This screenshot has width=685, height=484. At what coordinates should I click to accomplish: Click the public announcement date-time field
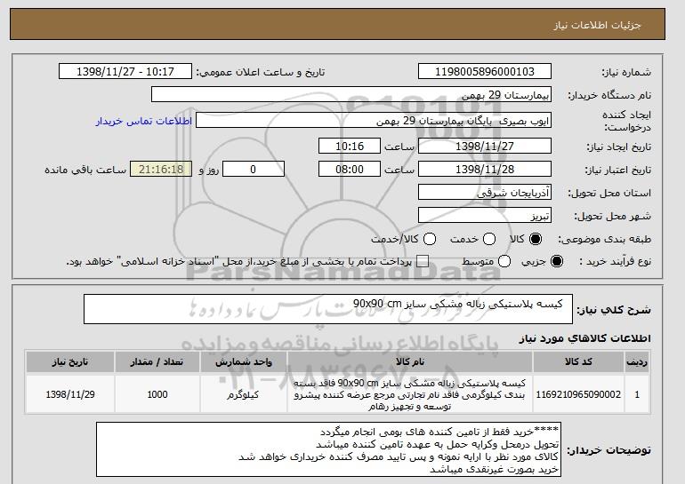tap(125, 72)
